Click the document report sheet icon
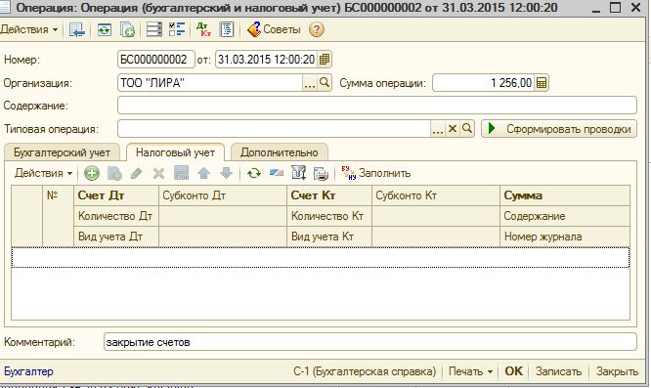 pyautogui.click(x=227, y=29)
